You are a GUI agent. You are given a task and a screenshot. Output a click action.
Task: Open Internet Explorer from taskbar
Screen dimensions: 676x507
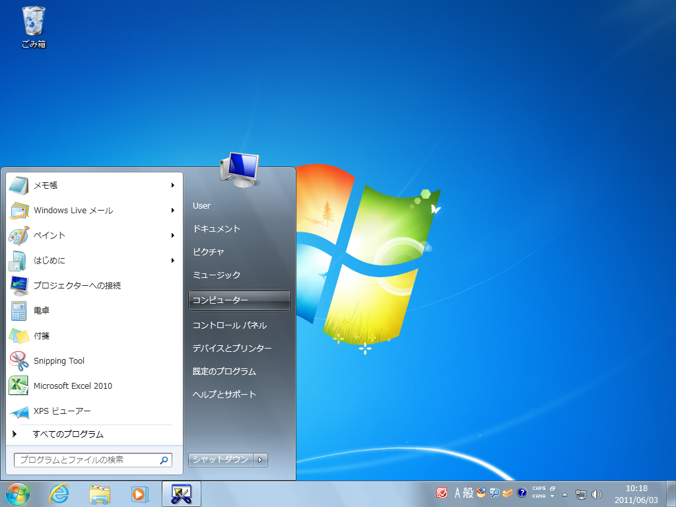point(59,494)
